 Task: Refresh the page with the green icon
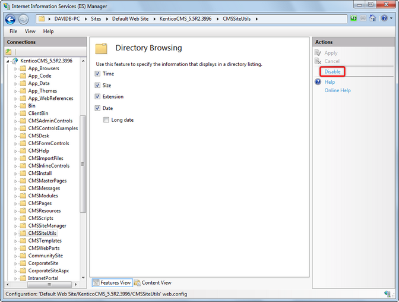click(353, 18)
